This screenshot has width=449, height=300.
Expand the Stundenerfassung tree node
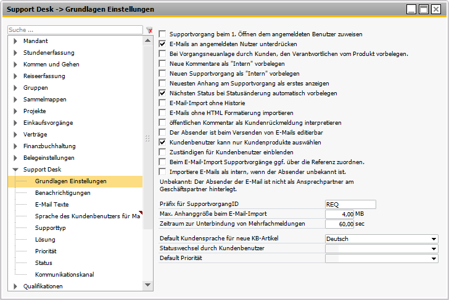[x=15, y=53]
